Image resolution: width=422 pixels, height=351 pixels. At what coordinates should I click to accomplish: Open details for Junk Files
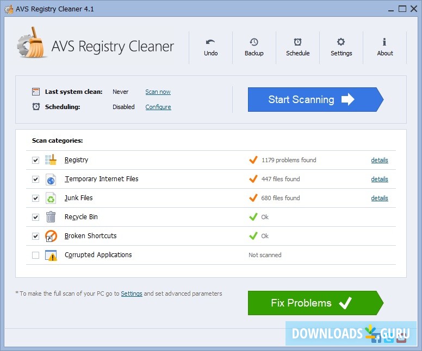point(380,198)
